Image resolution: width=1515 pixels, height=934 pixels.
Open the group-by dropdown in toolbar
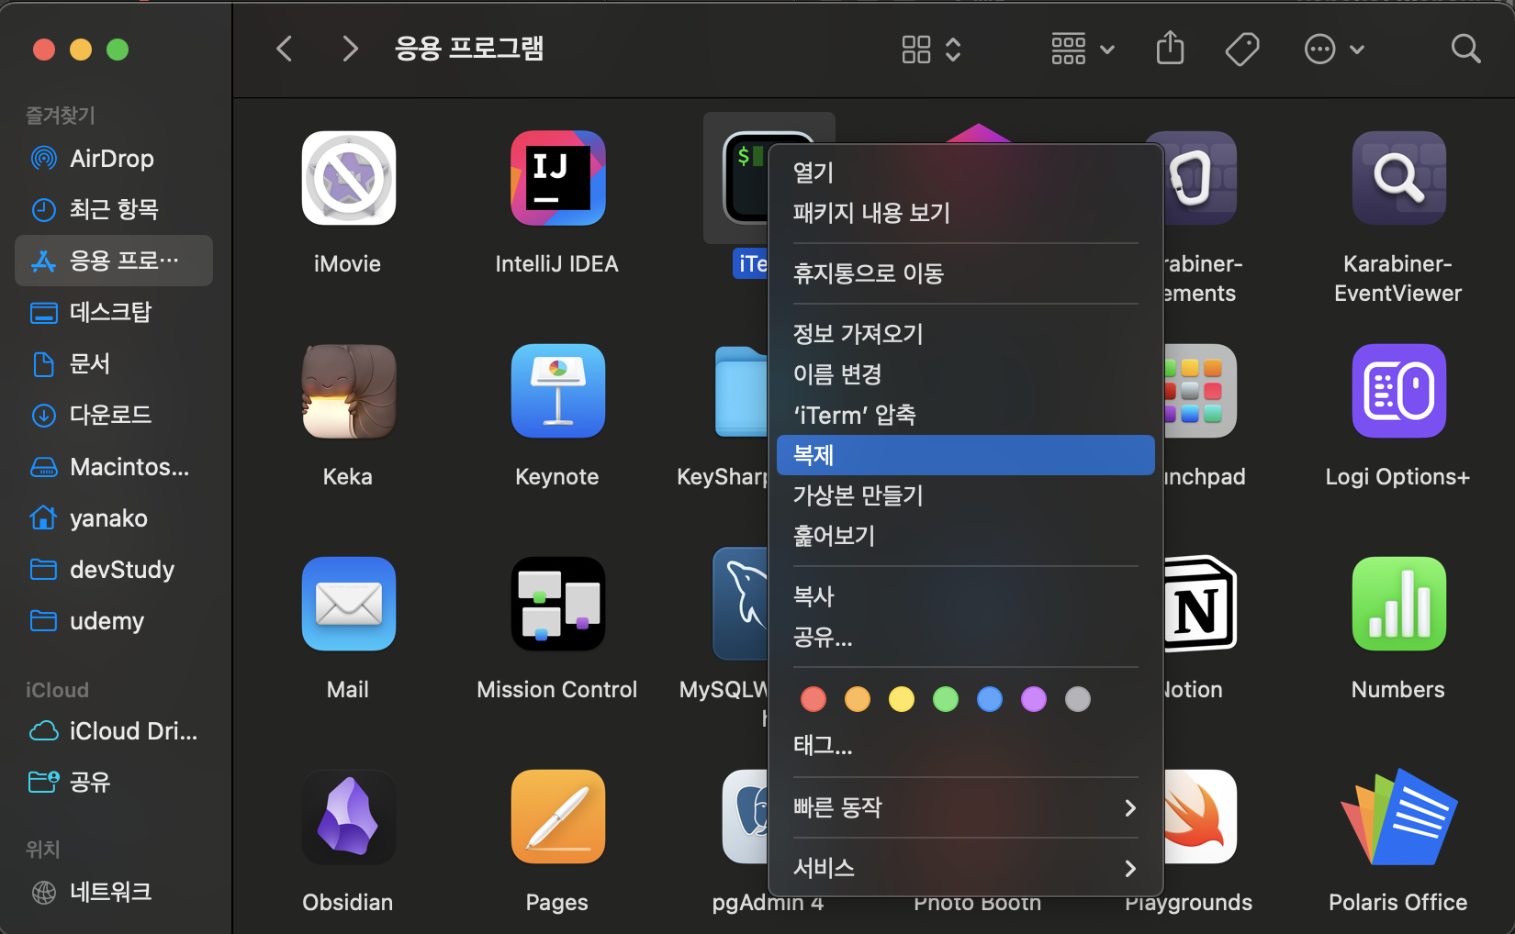(x=1083, y=49)
